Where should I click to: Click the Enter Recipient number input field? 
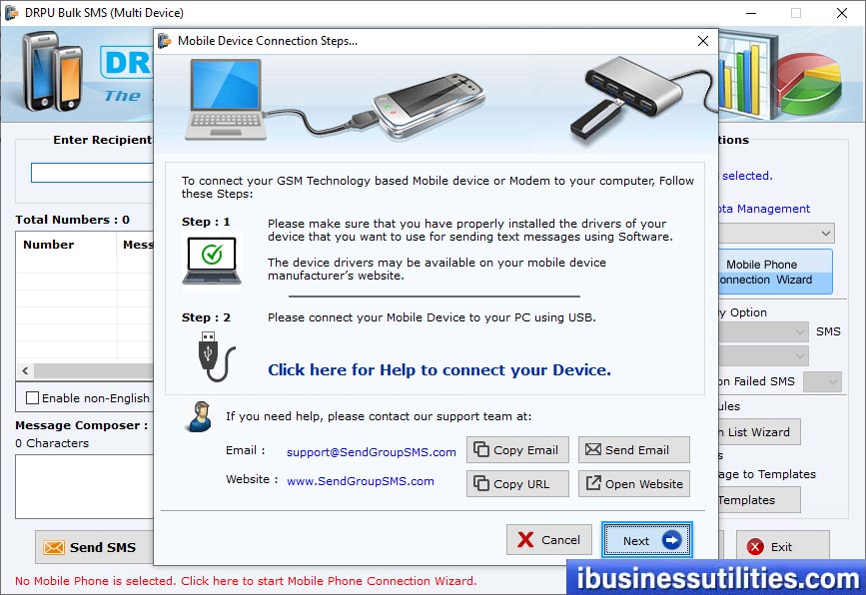coord(92,173)
